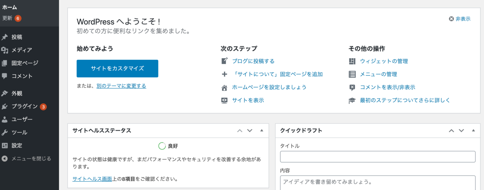Open the 設定 settings icon in sidebar
The height and width of the screenshot is (190, 484).
point(5,145)
